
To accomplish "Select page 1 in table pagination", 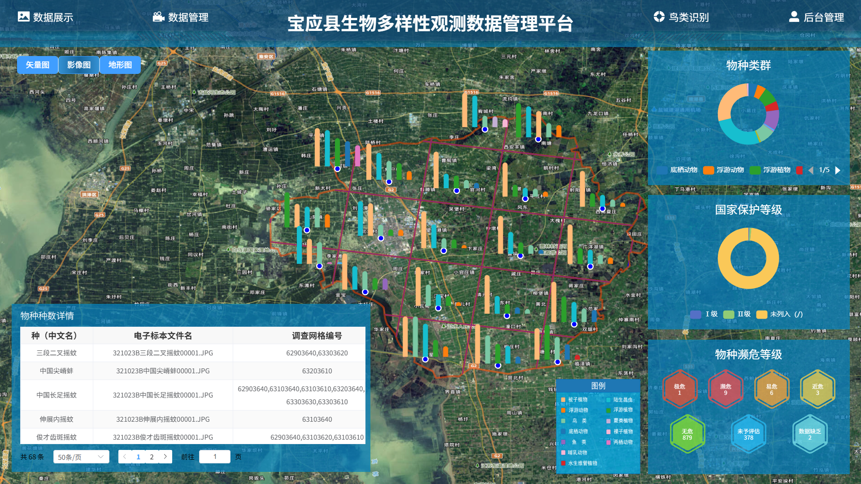I will pyautogui.click(x=139, y=457).
